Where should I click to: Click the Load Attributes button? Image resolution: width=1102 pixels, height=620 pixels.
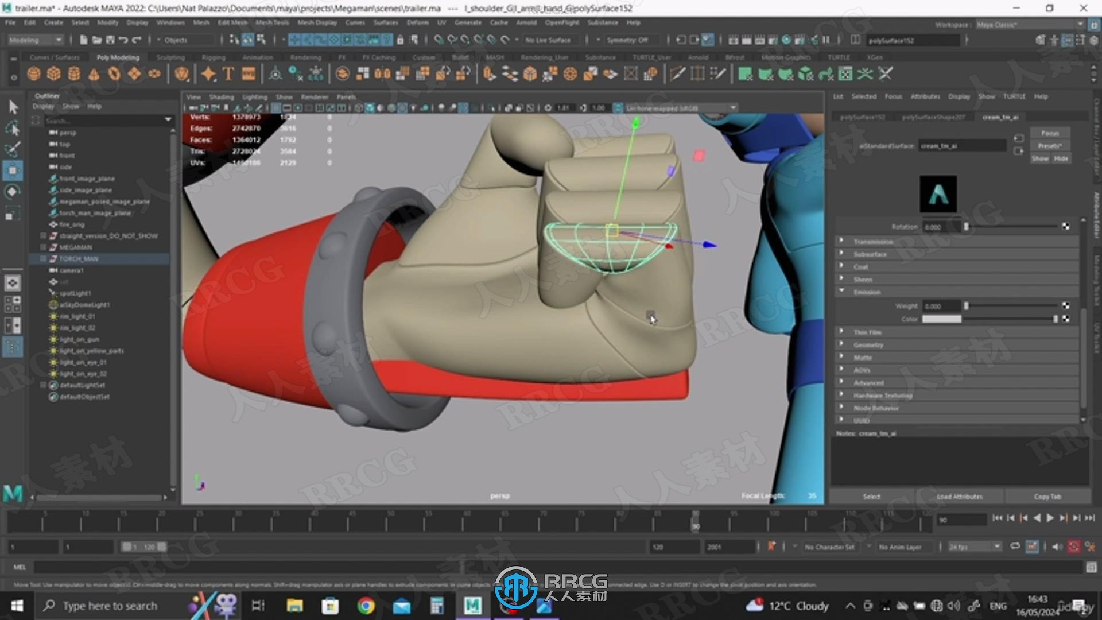tap(959, 497)
